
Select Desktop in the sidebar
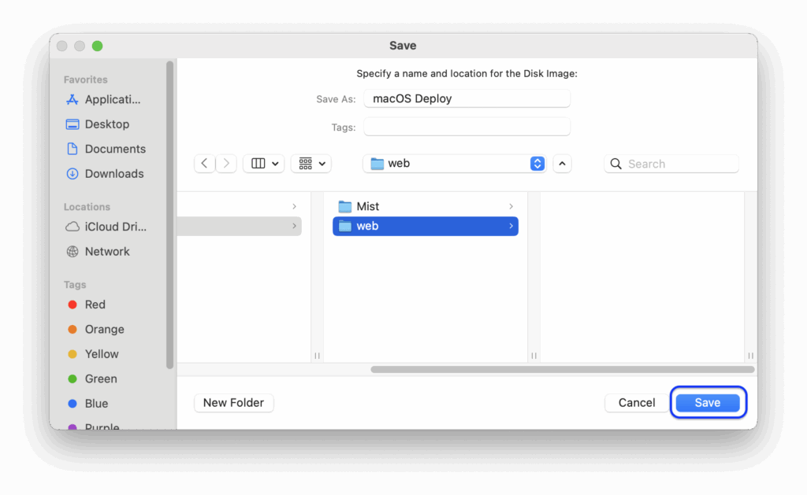click(98, 124)
